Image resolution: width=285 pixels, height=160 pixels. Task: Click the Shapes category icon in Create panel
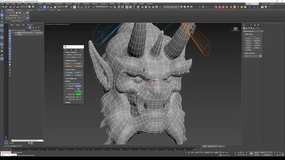coord(247,28)
